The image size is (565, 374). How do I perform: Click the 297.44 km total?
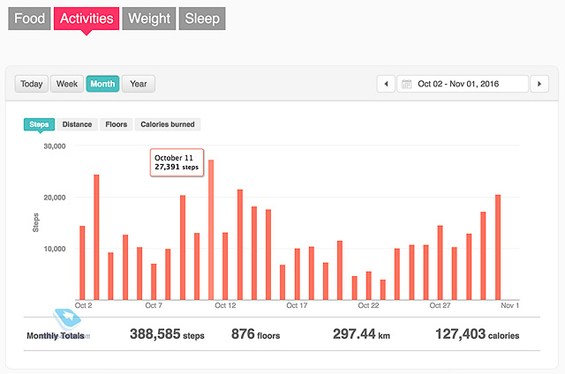[361, 334]
